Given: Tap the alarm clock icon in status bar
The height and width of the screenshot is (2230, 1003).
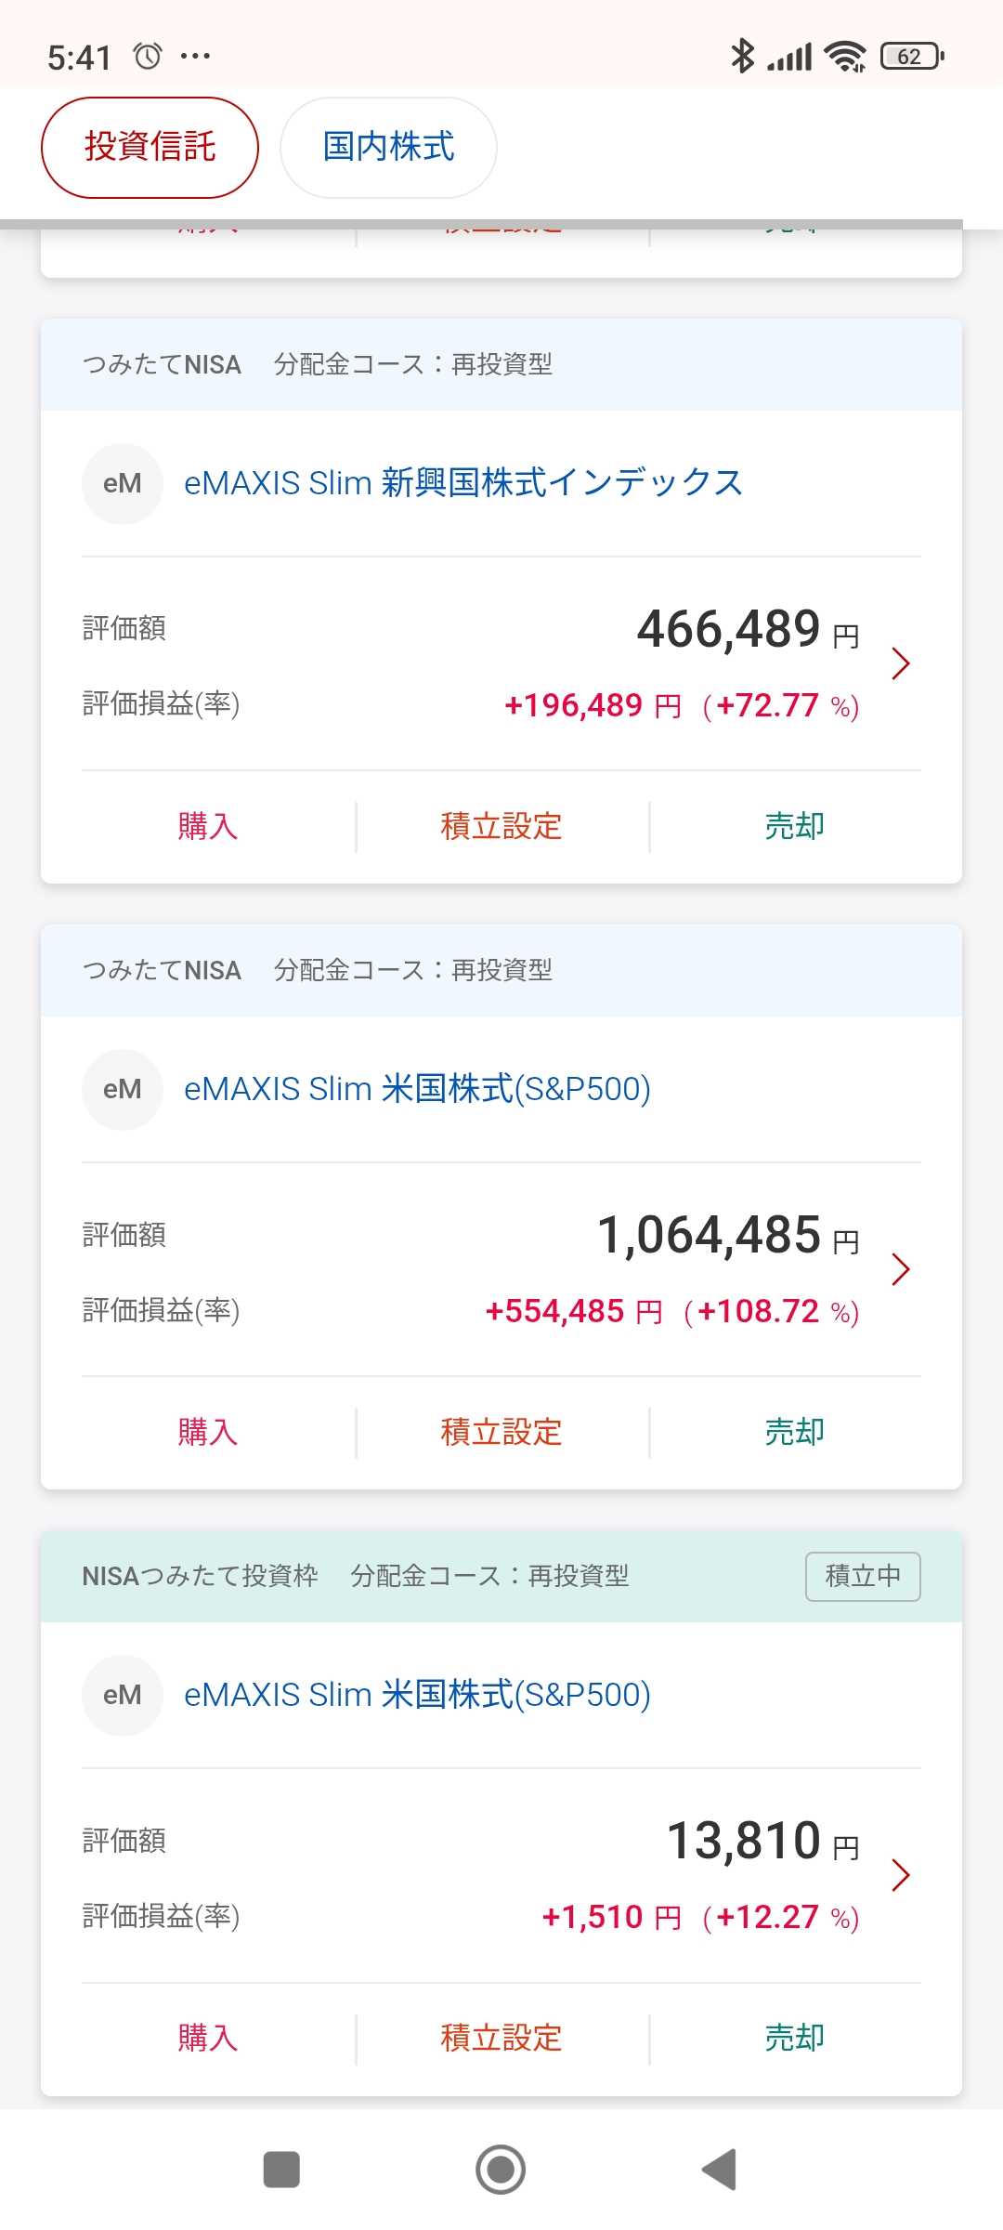Looking at the screenshot, I should tap(148, 57).
